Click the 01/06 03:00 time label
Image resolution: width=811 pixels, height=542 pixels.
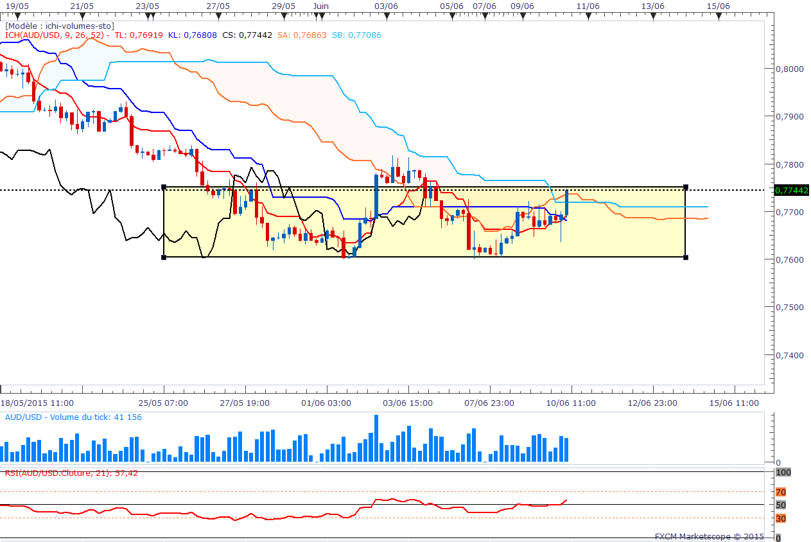click(327, 403)
